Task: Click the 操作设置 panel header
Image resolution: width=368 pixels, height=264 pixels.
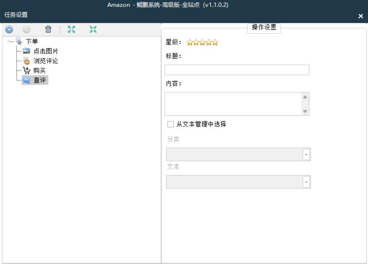Action: pyautogui.click(x=264, y=27)
